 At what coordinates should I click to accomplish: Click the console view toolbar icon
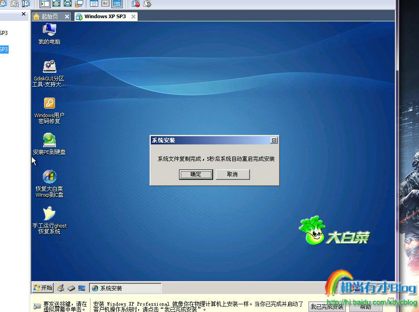coord(105,4)
